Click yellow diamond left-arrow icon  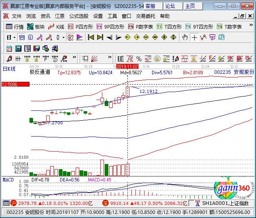127,37
